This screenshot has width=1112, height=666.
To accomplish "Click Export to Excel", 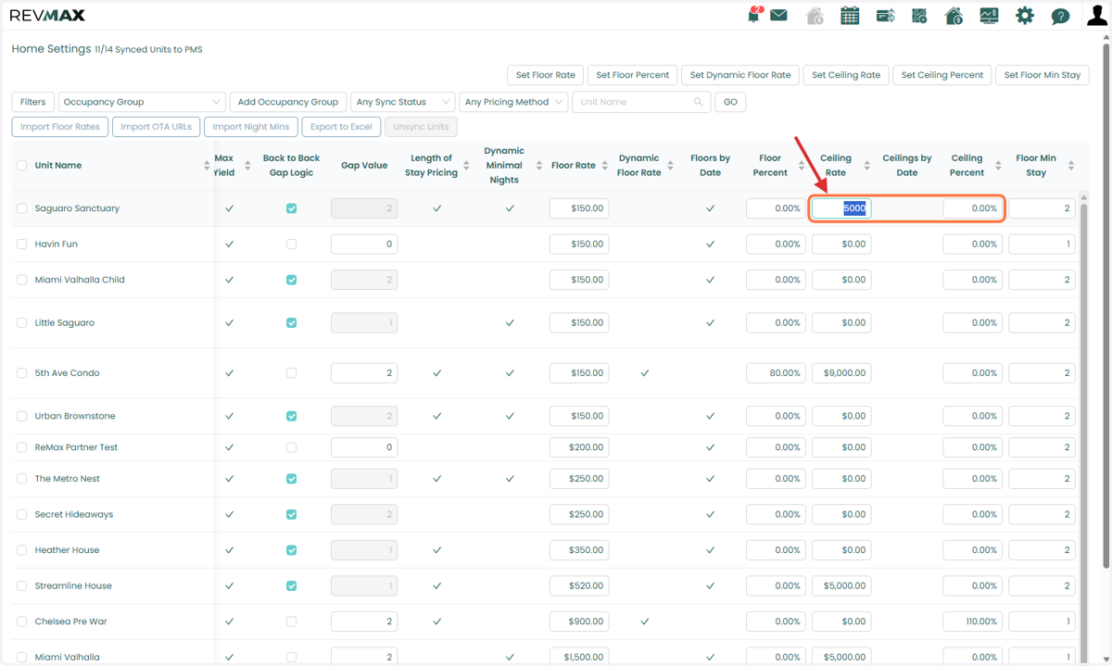I will tap(341, 127).
